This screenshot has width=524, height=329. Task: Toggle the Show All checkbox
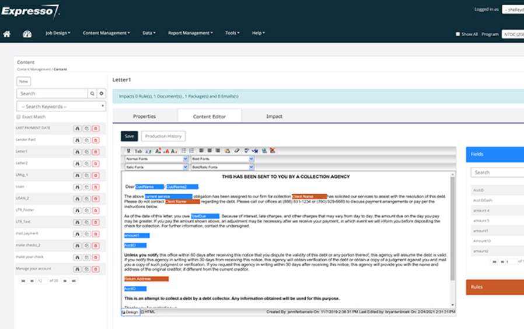click(x=458, y=34)
